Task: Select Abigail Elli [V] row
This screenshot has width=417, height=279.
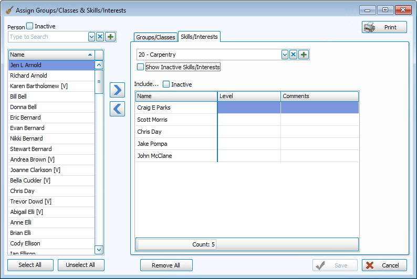Action: 51,212
